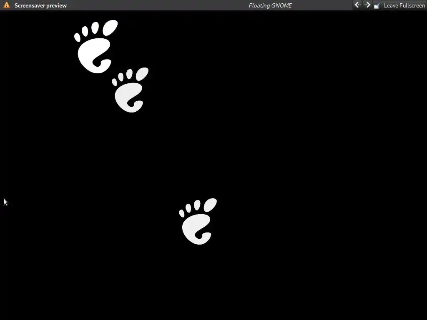Image resolution: width=427 pixels, height=320 pixels.
Task: Click the Leave Fullscreen button
Action: (399, 5)
